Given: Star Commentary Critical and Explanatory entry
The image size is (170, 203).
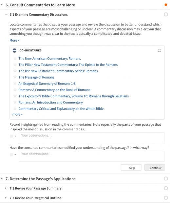Looking at the screenshot, I should point(15,108).
